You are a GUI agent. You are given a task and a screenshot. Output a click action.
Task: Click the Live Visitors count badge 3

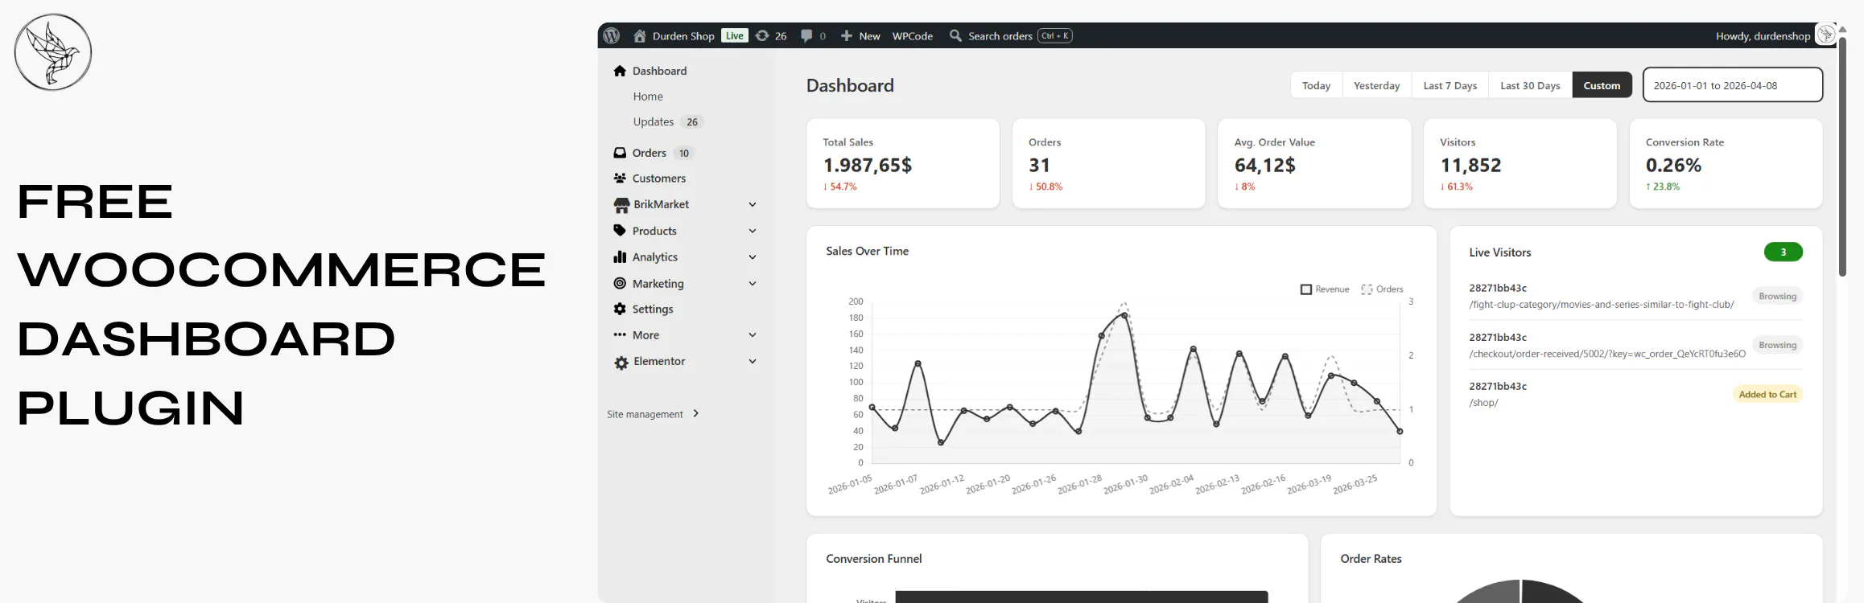1784,252
